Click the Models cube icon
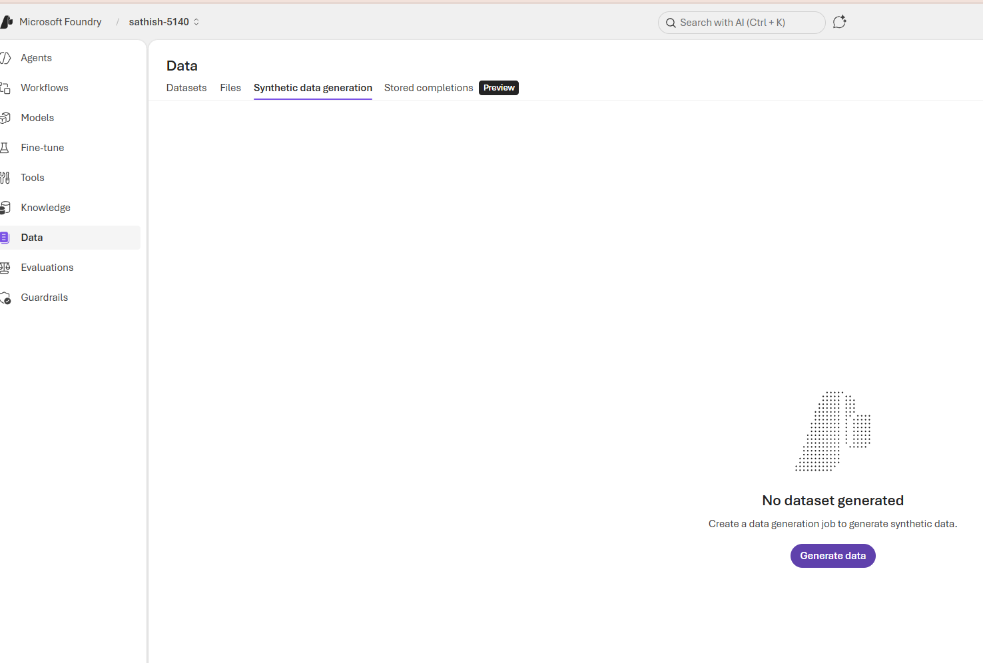The image size is (983, 663). tap(5, 118)
